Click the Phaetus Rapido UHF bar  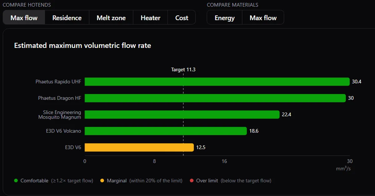click(217, 82)
